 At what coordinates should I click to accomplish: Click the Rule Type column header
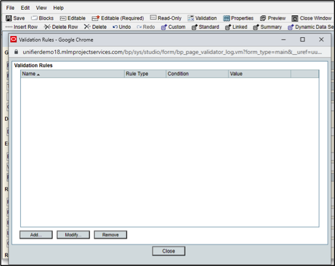145,74
